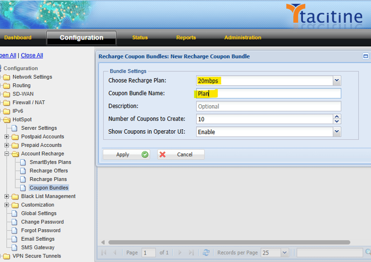Click the Recharge Plans page icon
This screenshot has height=262, width=371.
tap(23, 179)
